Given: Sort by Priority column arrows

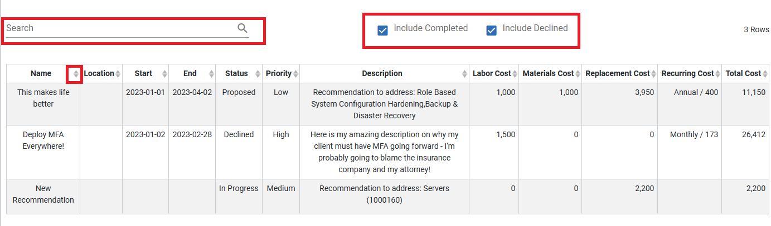Looking at the screenshot, I should pos(295,74).
